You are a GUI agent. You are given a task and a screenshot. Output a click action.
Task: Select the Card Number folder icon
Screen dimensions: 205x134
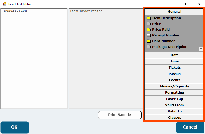[x=149, y=41]
